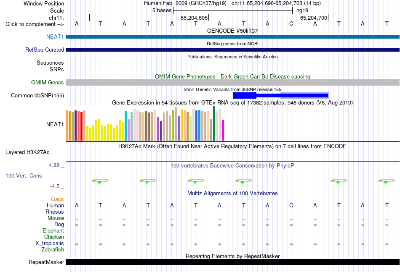400x272 pixels.
Task: Open Common dbSNP(155) track label
Action: [37, 95]
